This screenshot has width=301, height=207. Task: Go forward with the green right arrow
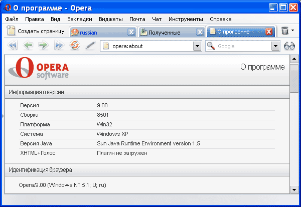tap(43, 46)
